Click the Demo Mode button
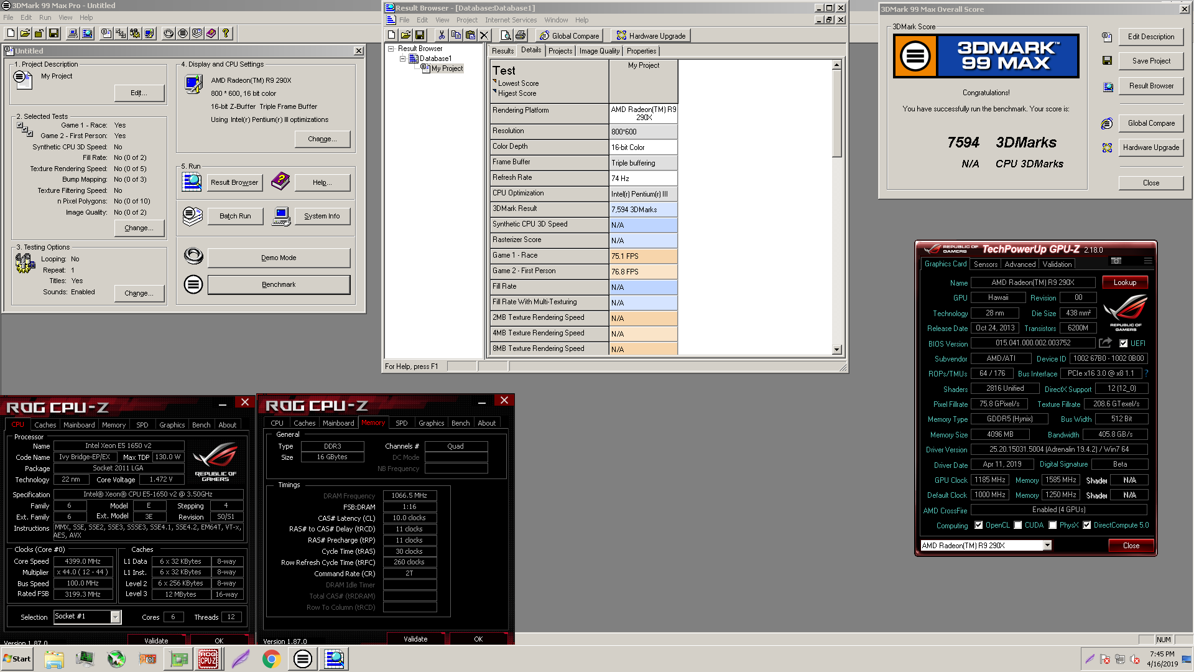This screenshot has height=672, width=1194. tap(279, 258)
